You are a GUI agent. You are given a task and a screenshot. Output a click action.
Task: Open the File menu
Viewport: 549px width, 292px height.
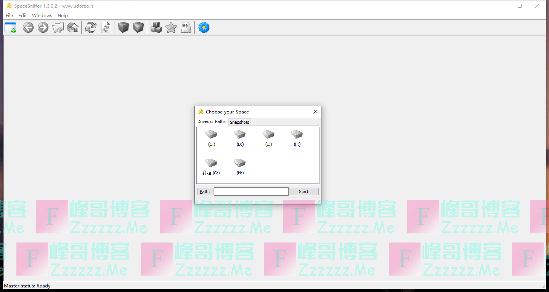10,16
